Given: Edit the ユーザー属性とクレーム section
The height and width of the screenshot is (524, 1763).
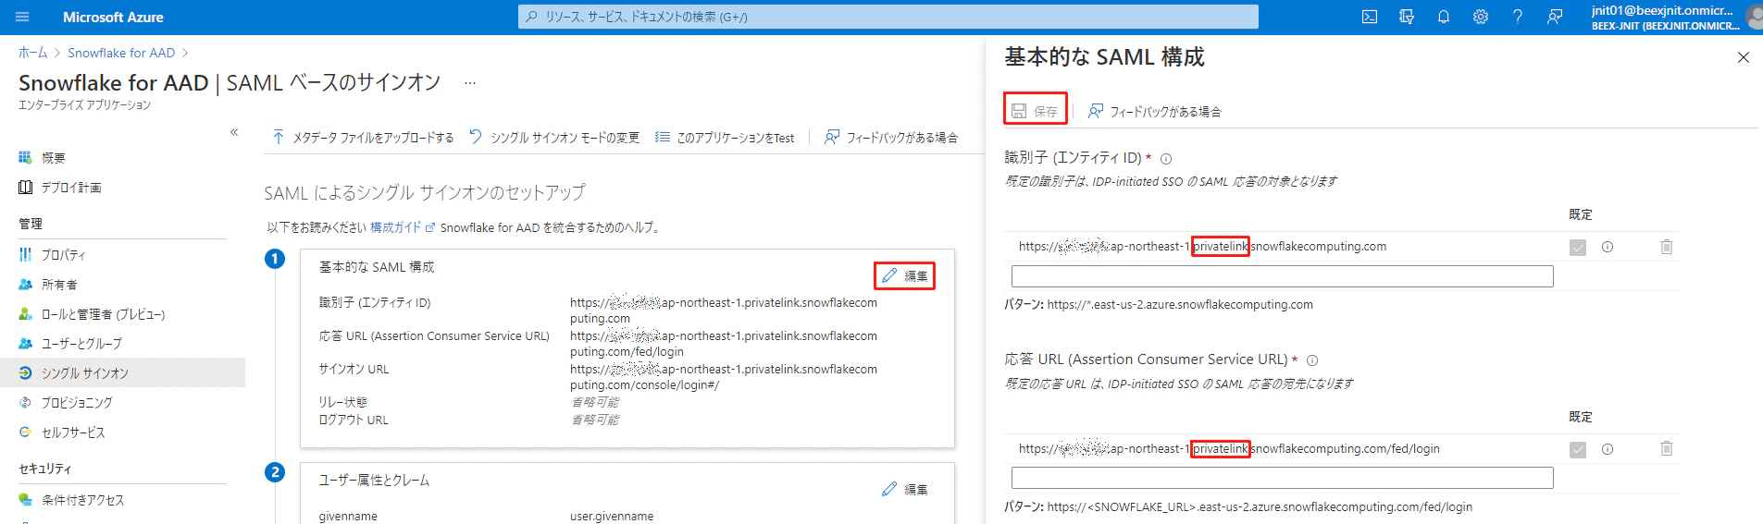Looking at the screenshot, I should 904,489.
